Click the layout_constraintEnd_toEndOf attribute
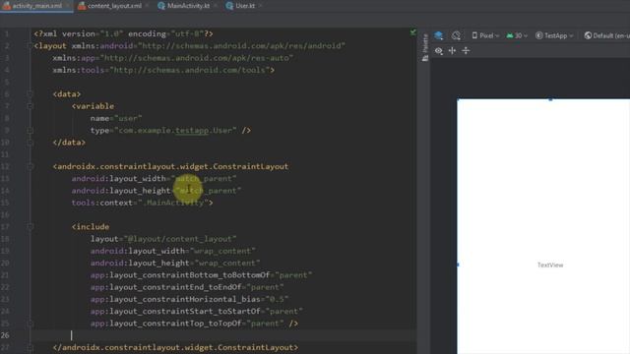630x354 pixels. point(187,287)
